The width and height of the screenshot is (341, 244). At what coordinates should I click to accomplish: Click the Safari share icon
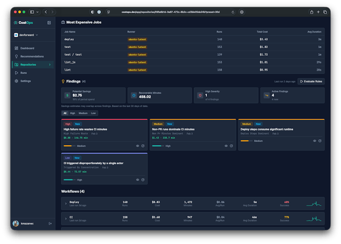311,12
